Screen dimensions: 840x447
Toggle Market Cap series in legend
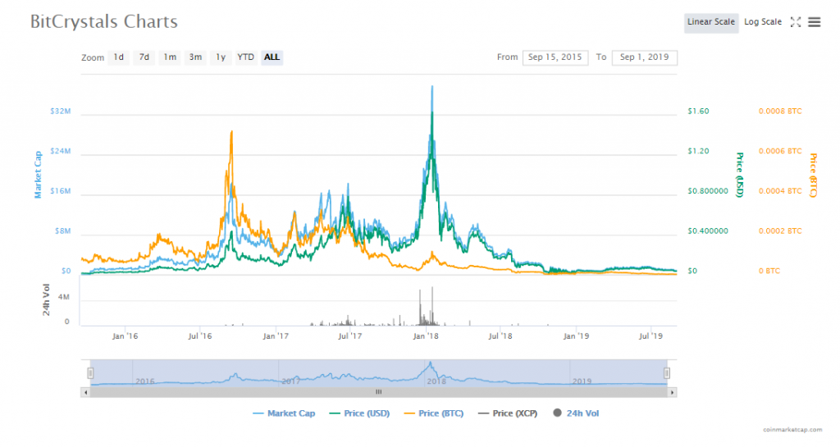pos(284,413)
